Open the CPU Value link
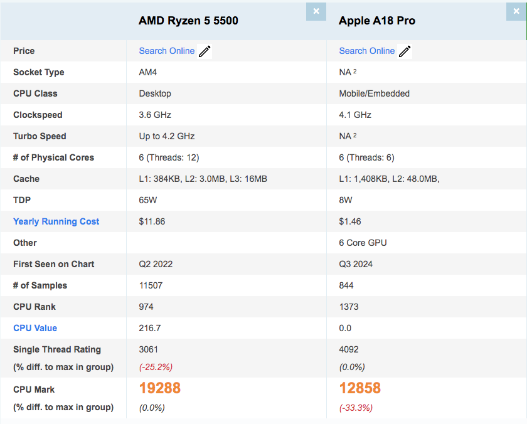The height and width of the screenshot is (424, 527). pos(35,328)
